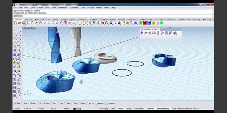
Task: Click the Paste clipboard icon
Action: point(32,23)
